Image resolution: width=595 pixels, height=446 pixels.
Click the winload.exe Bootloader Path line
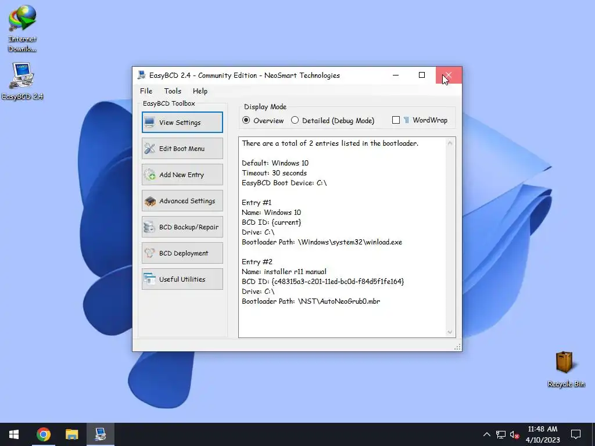coord(322,242)
